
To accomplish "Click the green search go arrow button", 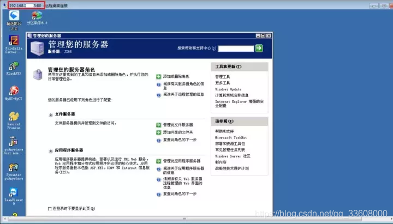I will tap(259, 48).
